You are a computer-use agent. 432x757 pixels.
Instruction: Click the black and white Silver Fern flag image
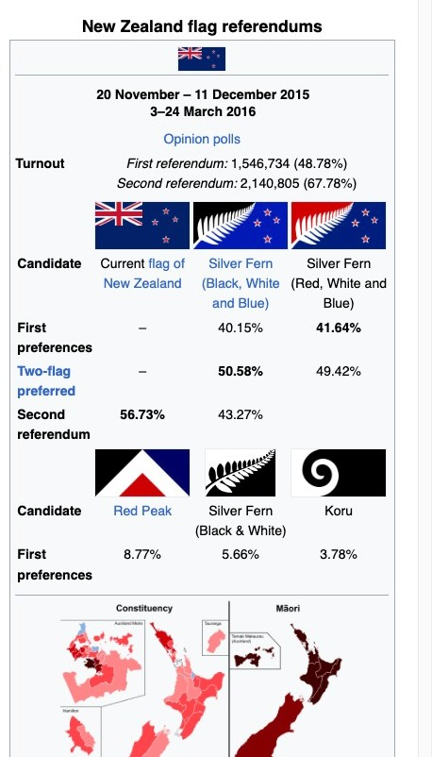pos(241,473)
